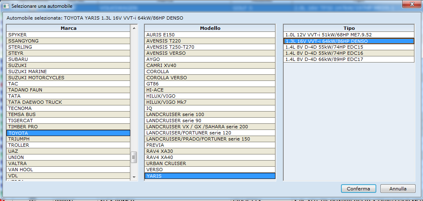Pick URBAN CRUISER model
The image size is (423, 201).
click(210, 163)
